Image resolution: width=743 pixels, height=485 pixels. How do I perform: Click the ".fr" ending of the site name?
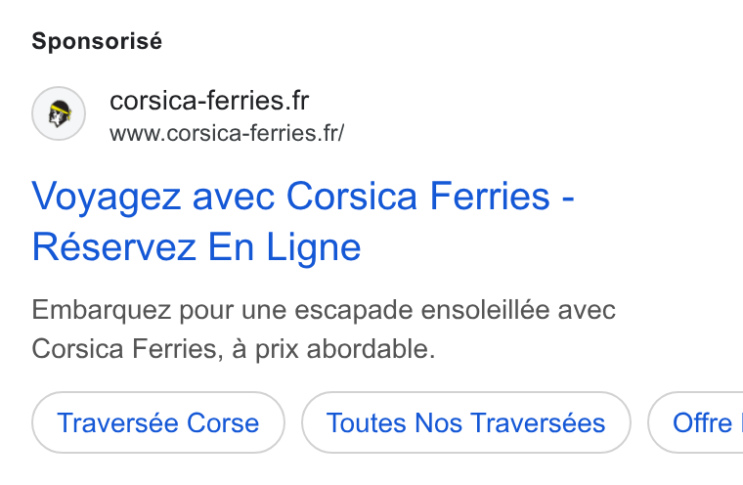297,101
